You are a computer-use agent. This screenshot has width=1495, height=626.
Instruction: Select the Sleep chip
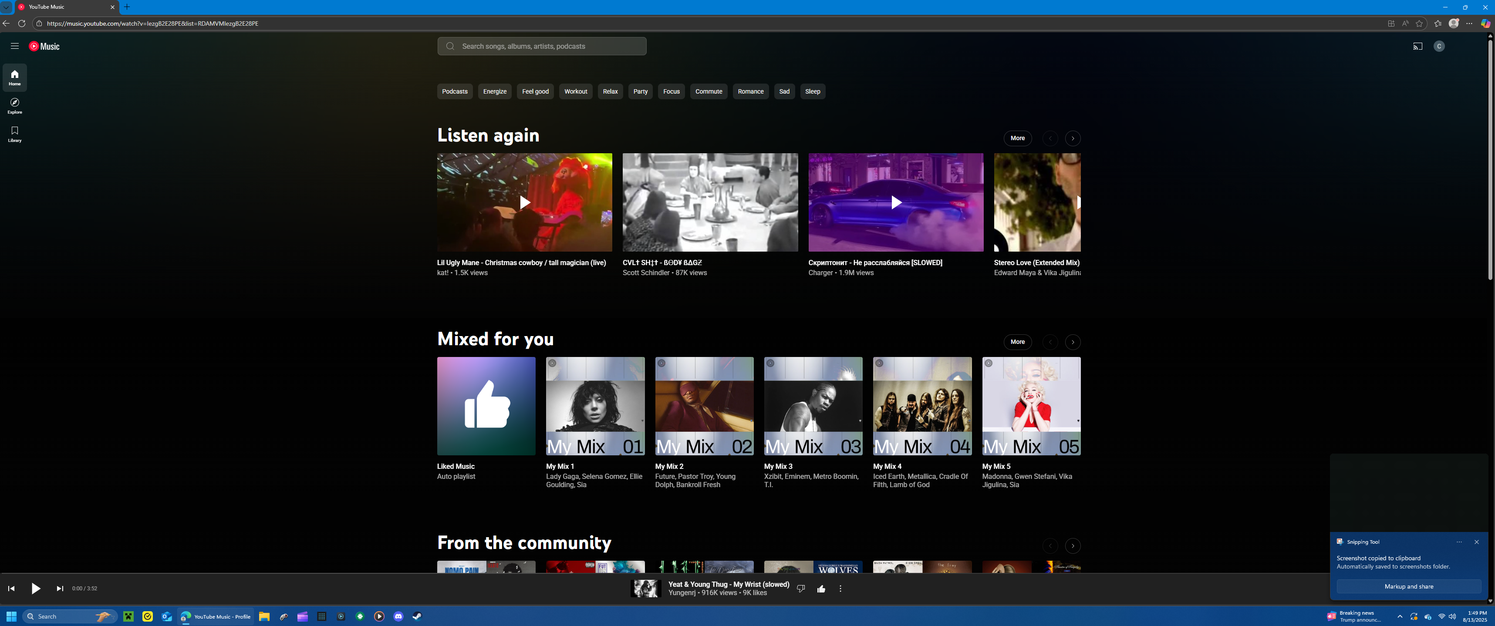812,92
